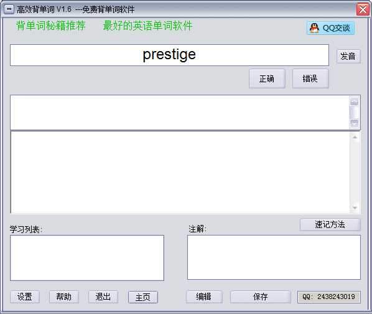
Task: Click the 发音 pronunciation button
Action: pos(348,56)
